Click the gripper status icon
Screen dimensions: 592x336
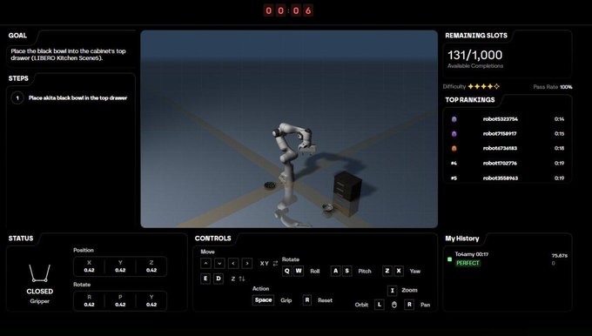40,273
